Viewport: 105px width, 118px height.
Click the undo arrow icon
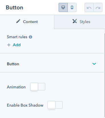point(89,7)
